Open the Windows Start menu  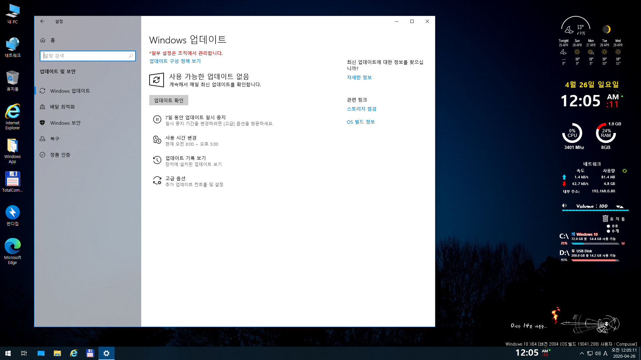coord(8,353)
